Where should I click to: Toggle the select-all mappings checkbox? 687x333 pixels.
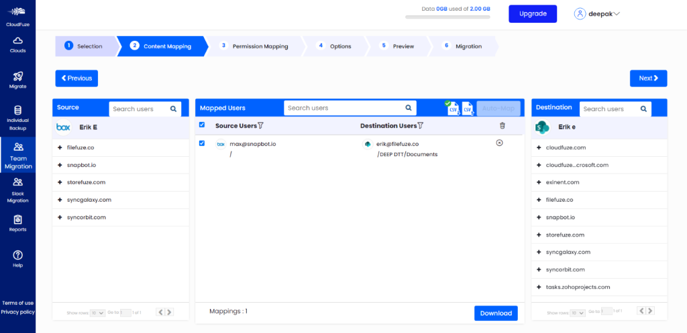(202, 125)
